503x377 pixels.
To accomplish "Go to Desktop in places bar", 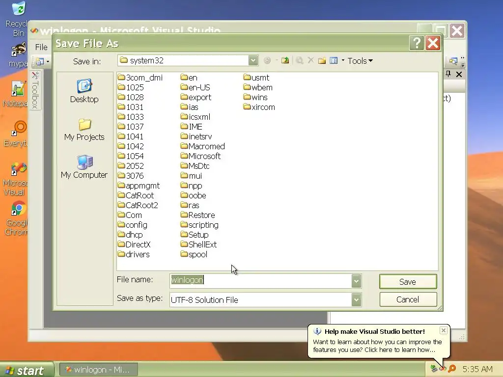I will [84, 91].
